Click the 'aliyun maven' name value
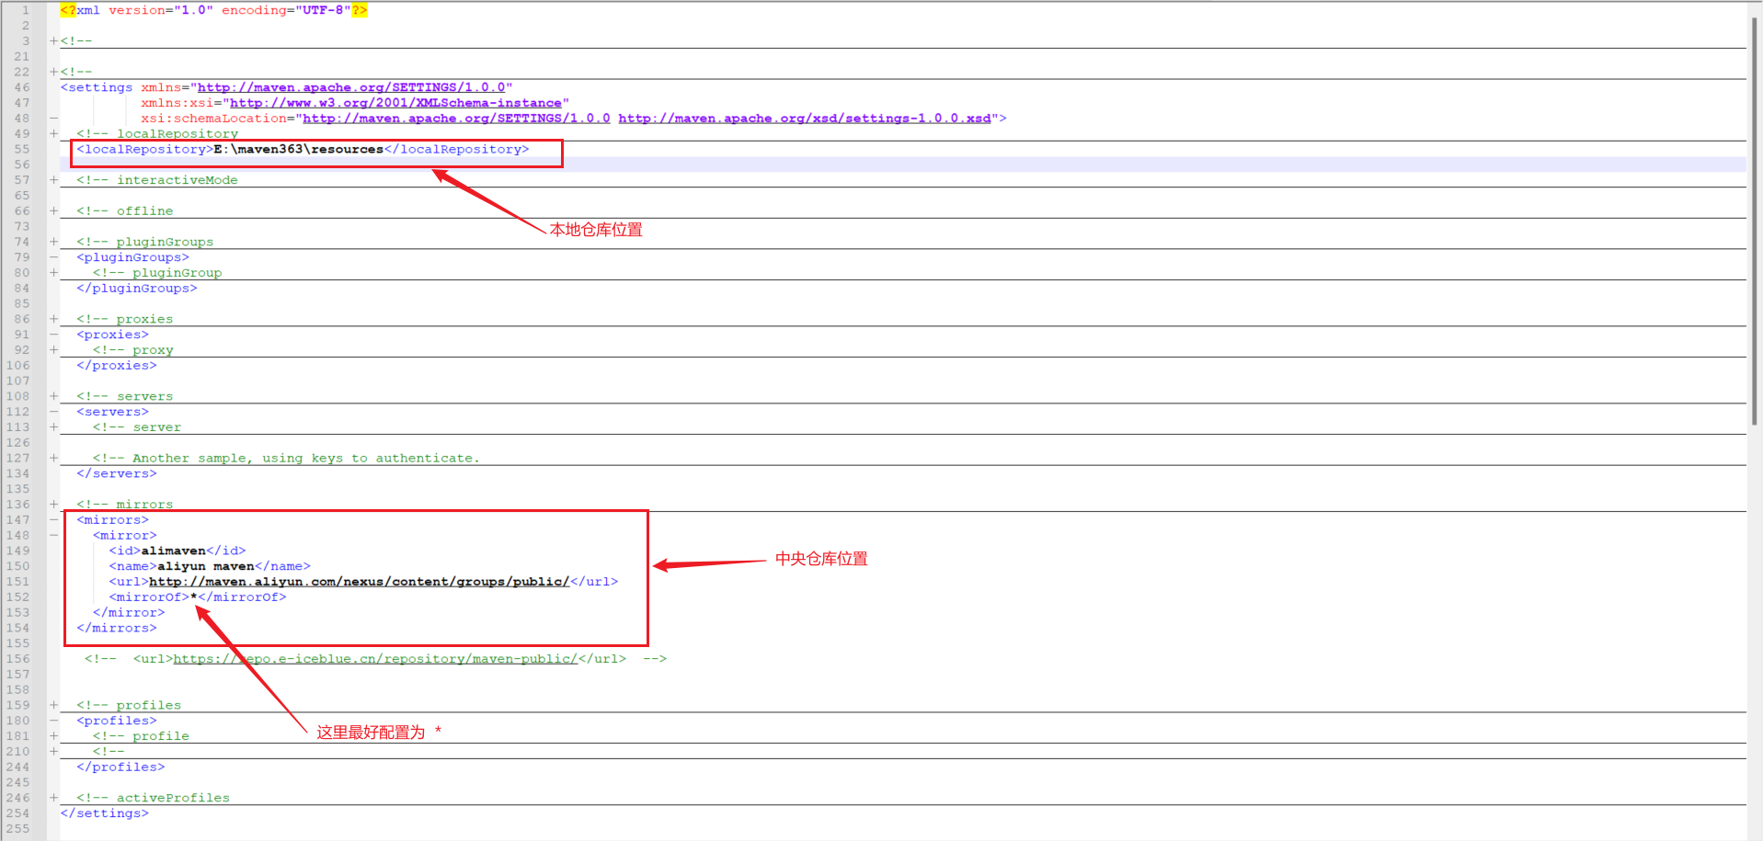Viewport: 1763px width, 841px height. 205,566
